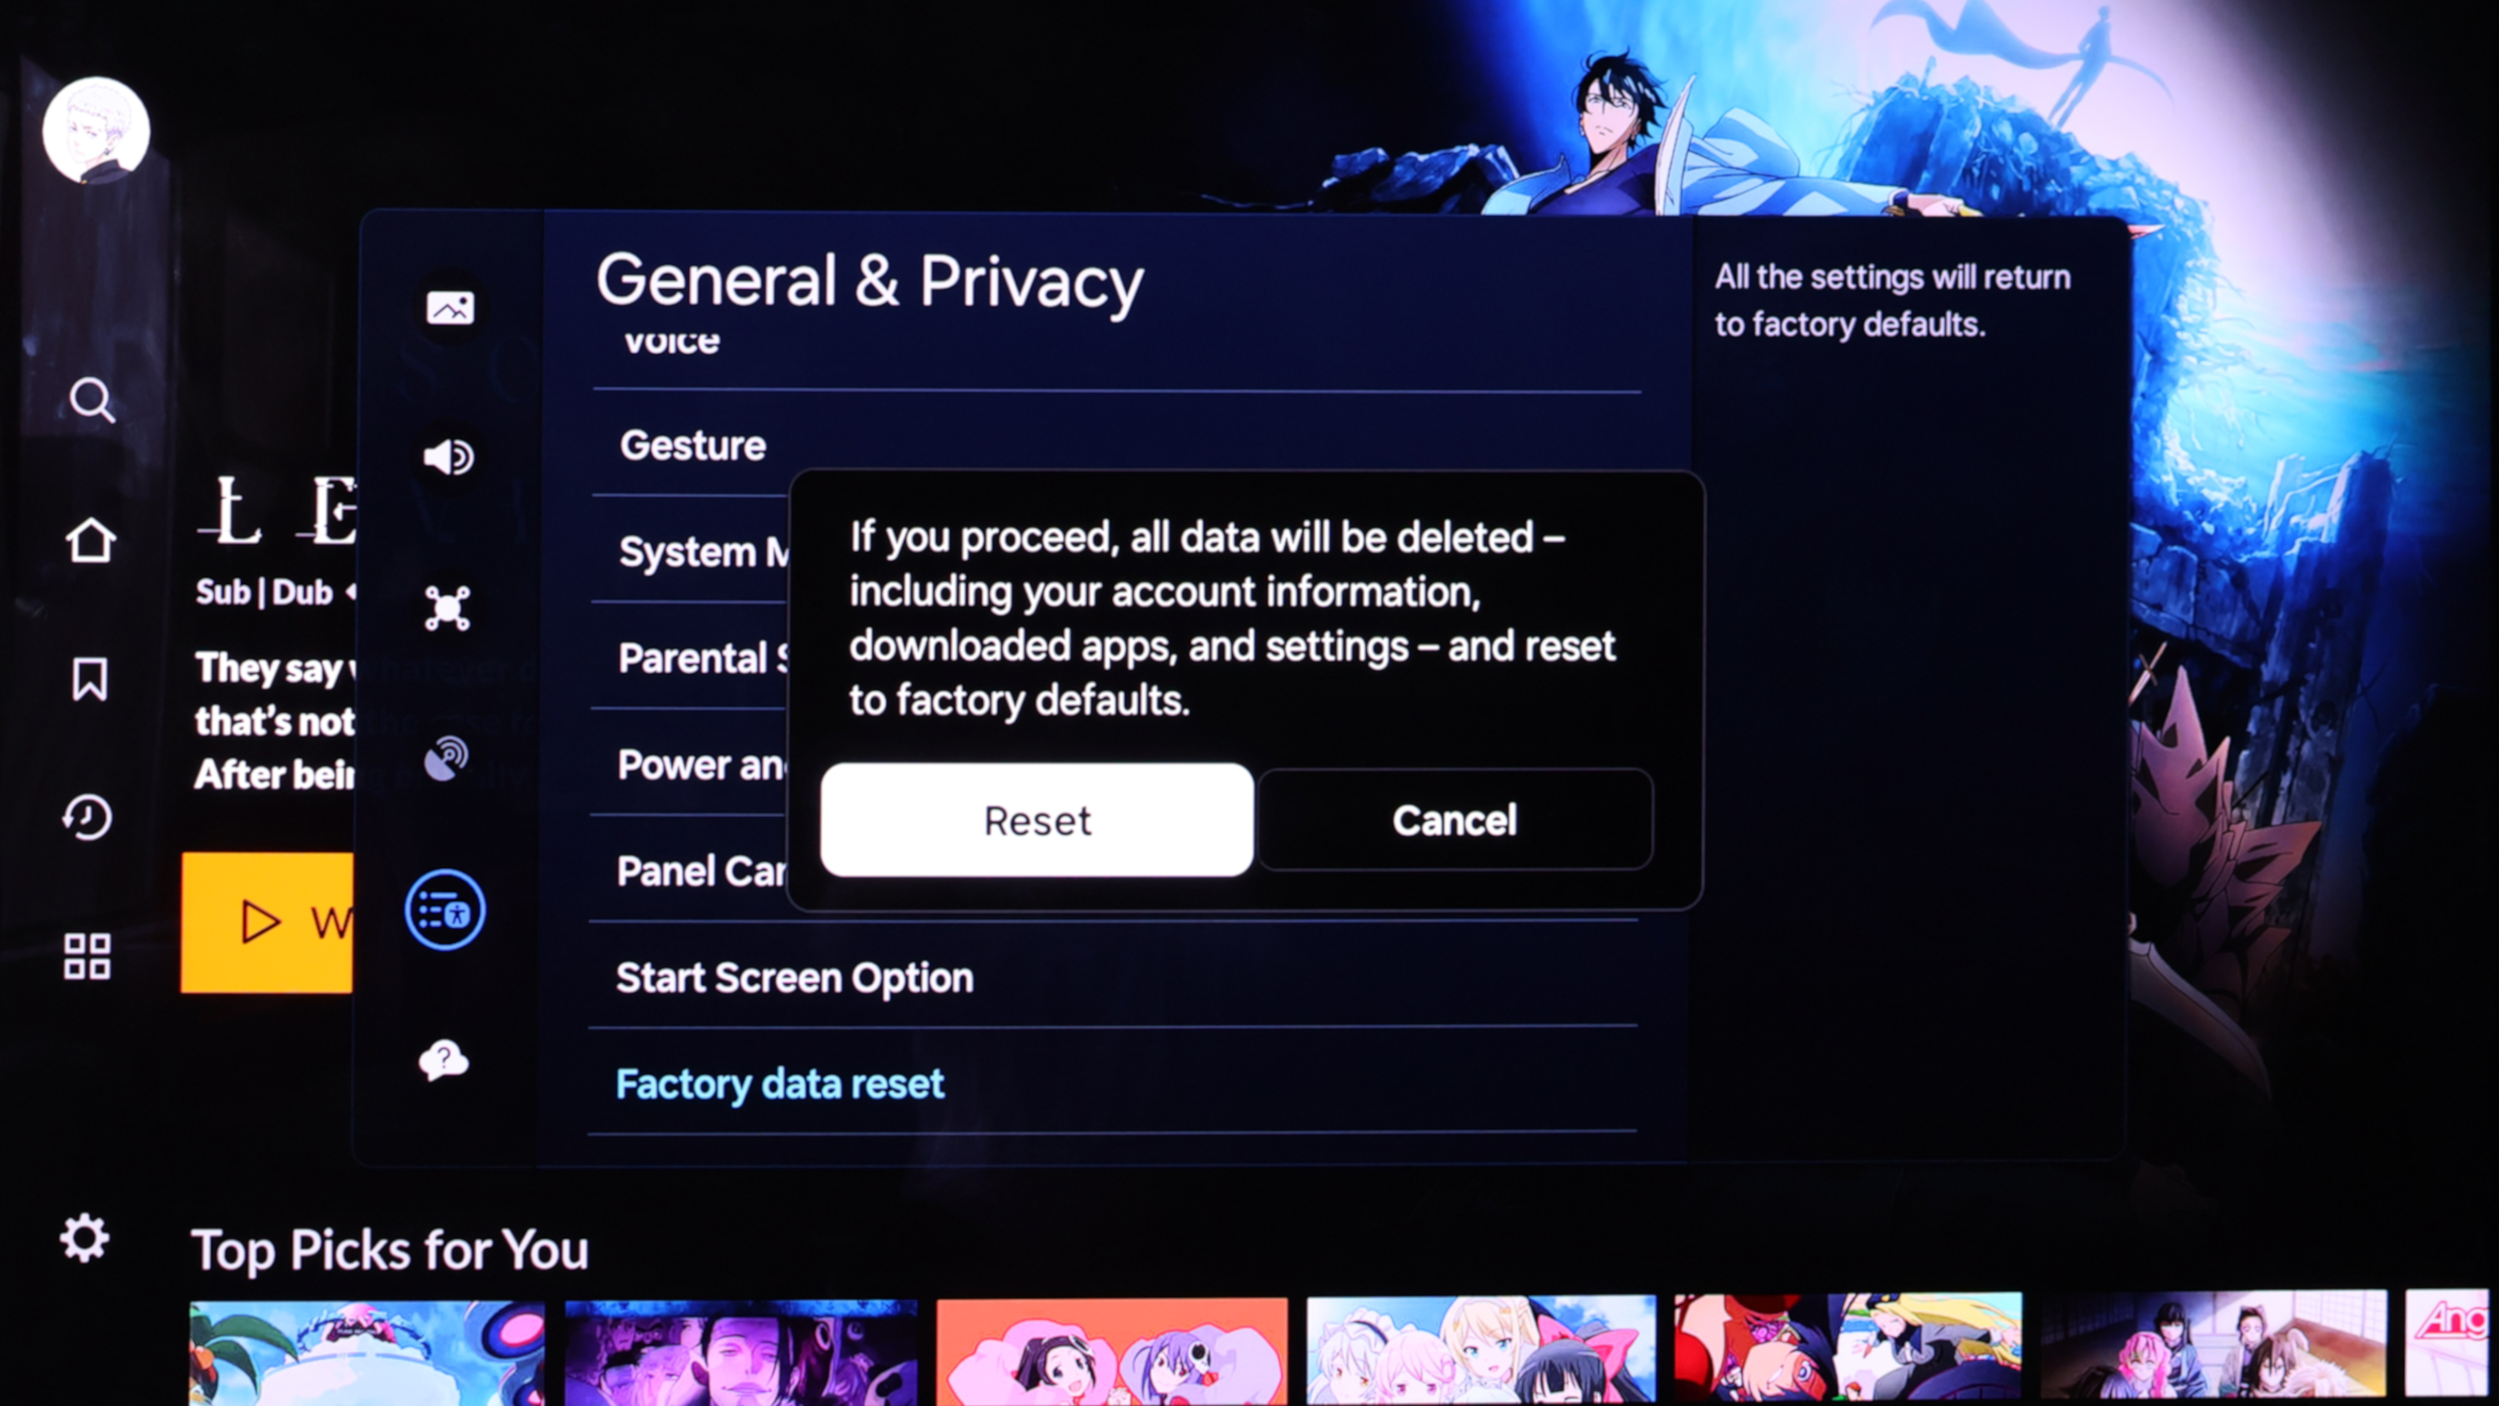2499x1406 pixels.
Task: Go to Home via house icon
Action: click(90, 540)
